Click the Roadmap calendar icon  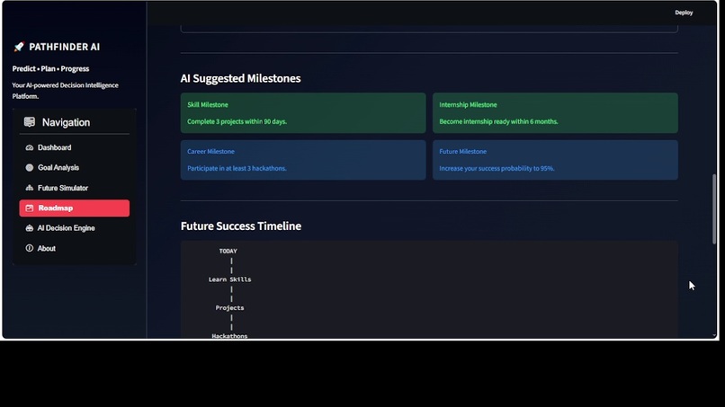point(30,208)
